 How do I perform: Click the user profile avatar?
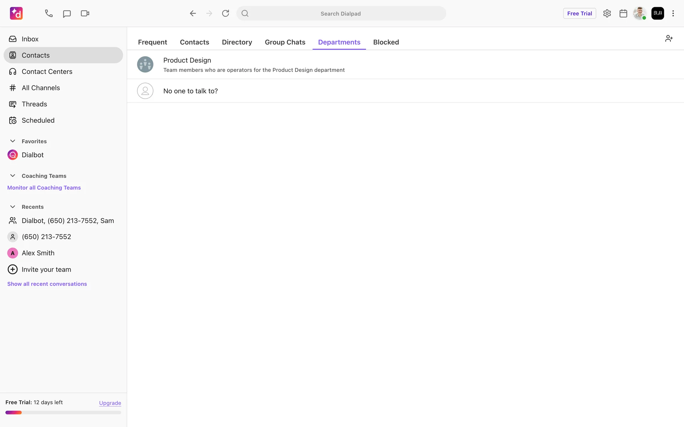(x=639, y=14)
